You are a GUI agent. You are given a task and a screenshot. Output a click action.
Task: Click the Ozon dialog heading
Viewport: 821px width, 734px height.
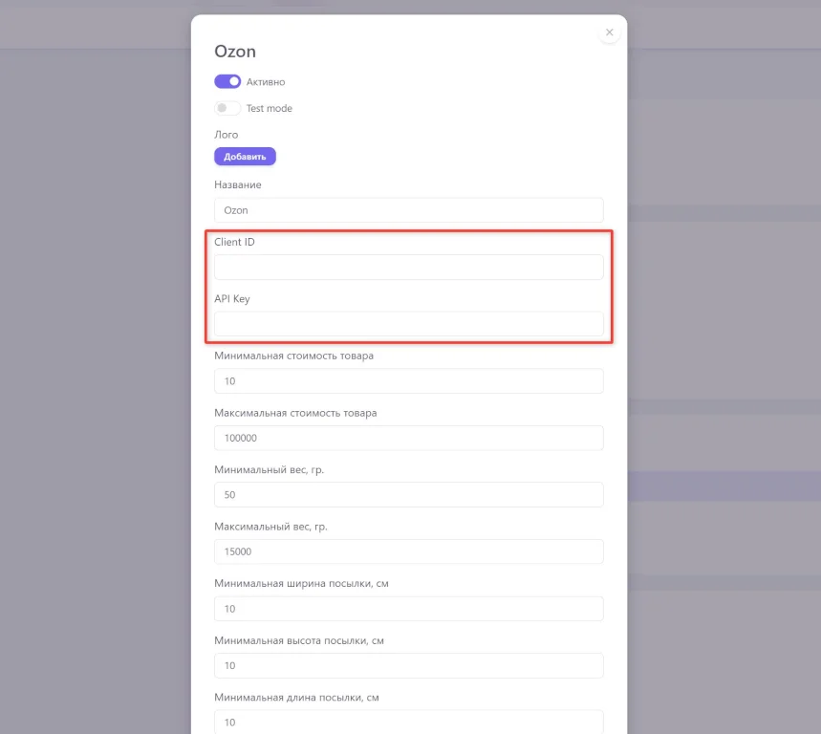tap(235, 52)
